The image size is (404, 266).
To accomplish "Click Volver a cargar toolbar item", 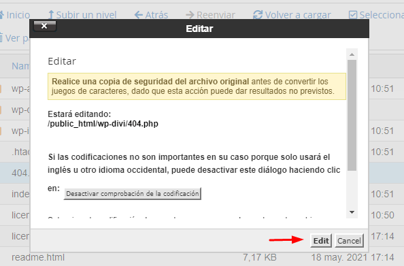I will click(292, 15).
